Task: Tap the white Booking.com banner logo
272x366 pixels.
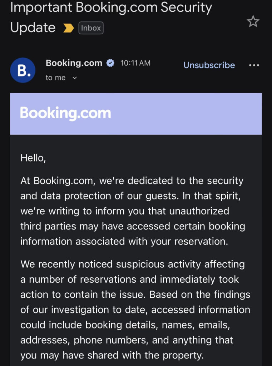Action: click(x=65, y=113)
